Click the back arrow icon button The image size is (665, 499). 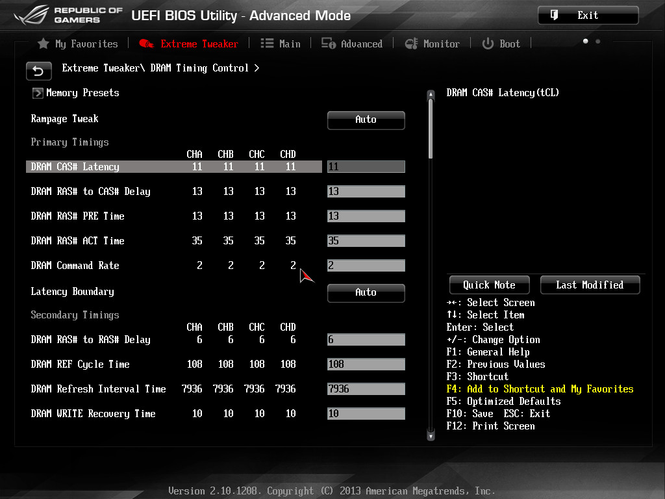click(x=39, y=71)
